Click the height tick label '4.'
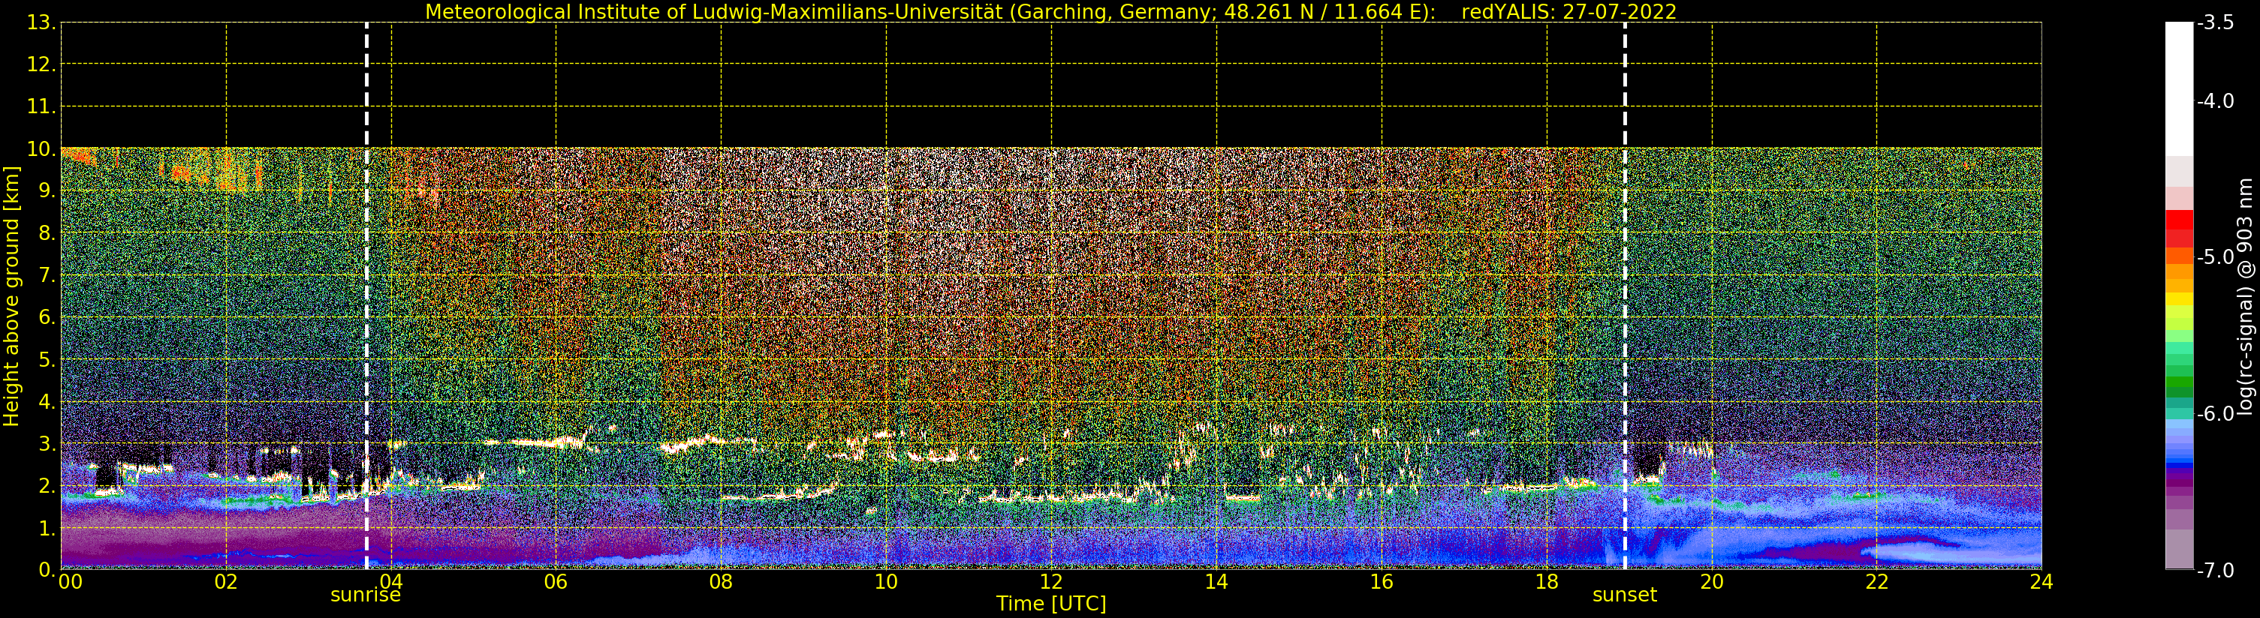Screen dimensions: 2260x618 coord(47,401)
